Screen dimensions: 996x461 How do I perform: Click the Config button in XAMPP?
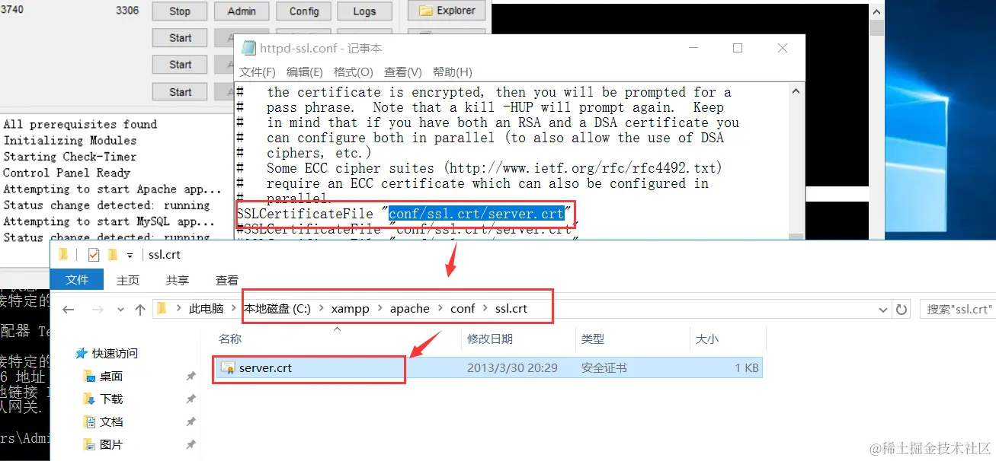pos(304,11)
